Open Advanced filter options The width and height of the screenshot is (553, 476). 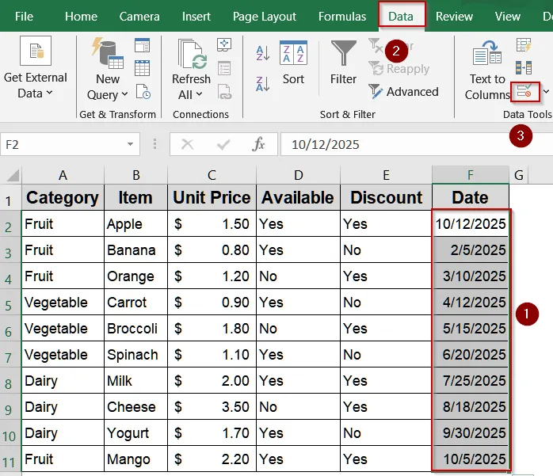click(x=403, y=92)
